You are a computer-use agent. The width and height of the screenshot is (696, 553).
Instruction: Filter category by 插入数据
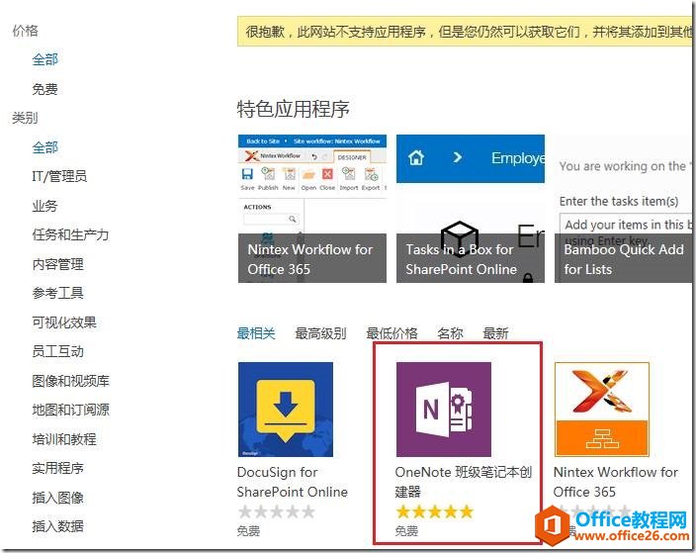click(x=57, y=526)
